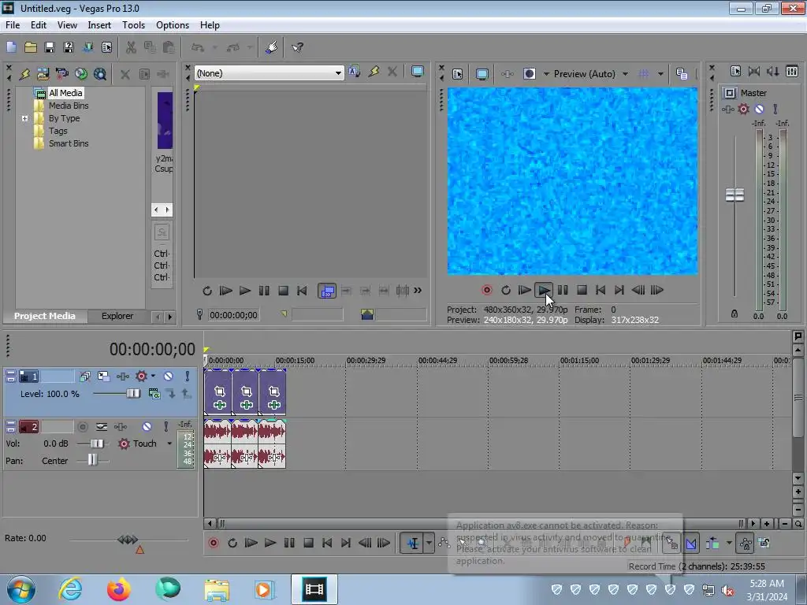Mute audio track 2
The width and height of the screenshot is (807, 605).
[147, 426]
